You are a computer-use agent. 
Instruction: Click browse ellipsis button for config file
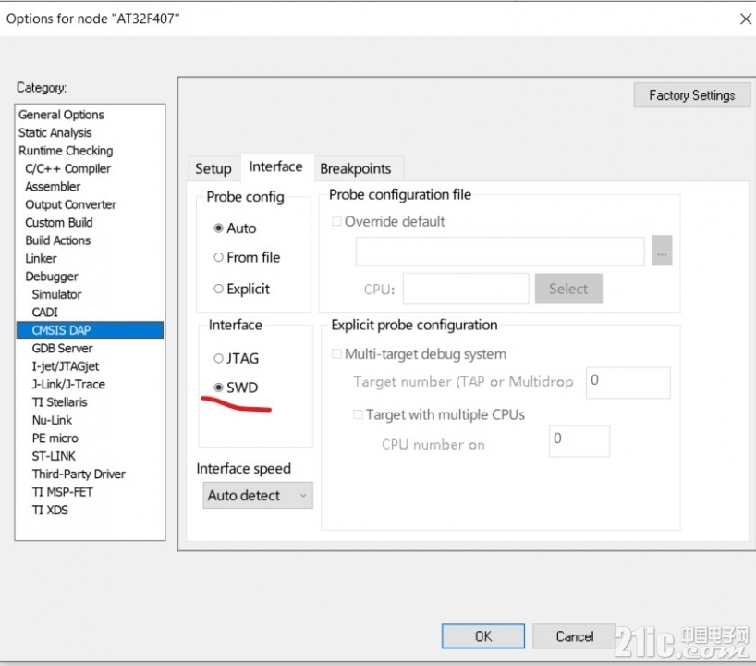click(x=662, y=251)
